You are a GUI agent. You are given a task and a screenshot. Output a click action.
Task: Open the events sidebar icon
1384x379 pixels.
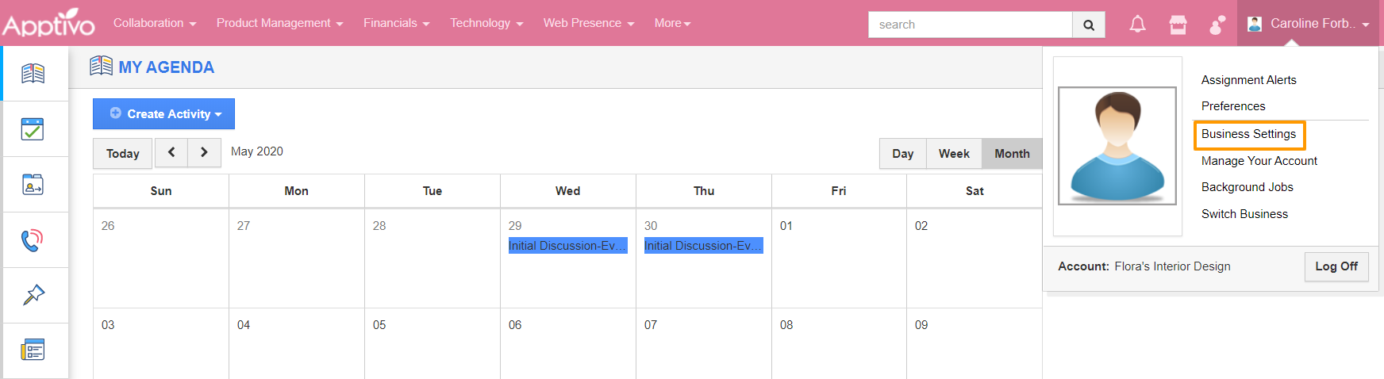tap(33, 185)
